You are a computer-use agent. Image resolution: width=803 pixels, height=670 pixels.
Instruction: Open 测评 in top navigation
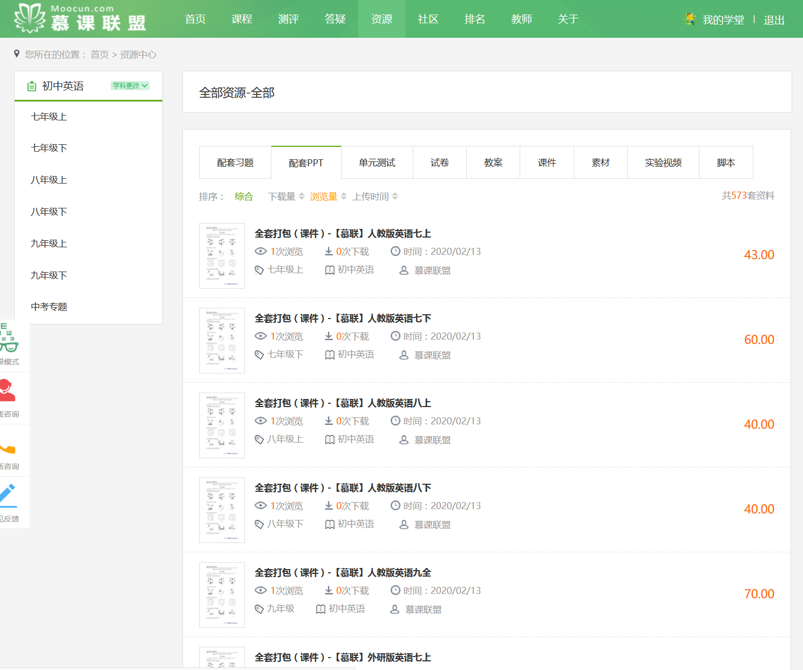(x=289, y=19)
